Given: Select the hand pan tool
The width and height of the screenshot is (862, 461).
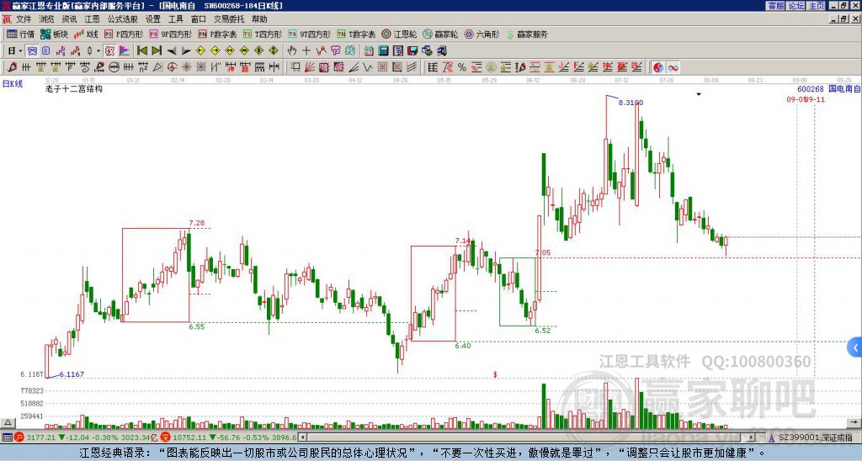Looking at the screenshot, I should point(292,50).
